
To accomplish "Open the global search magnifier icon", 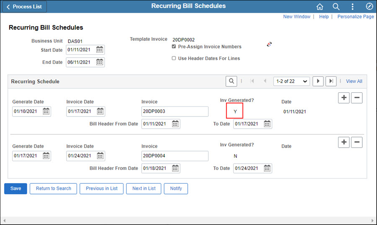I will [x=336, y=7].
